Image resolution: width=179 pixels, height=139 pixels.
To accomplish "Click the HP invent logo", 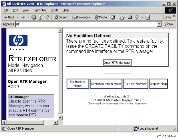I will [x=18, y=42].
